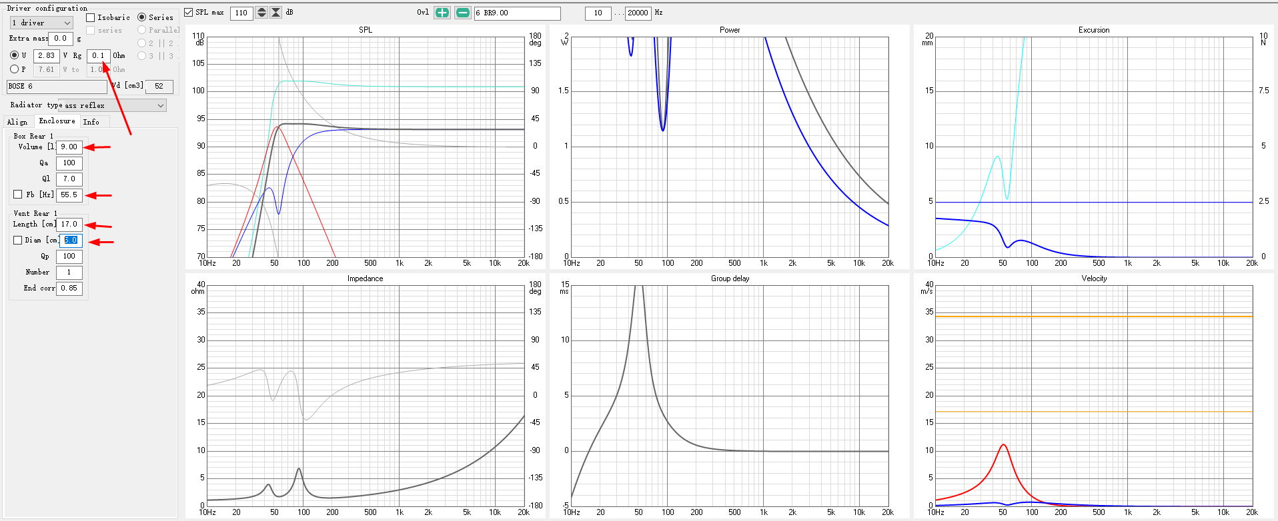
Task: Click the minimum frequency 10 field
Action: pyautogui.click(x=598, y=13)
